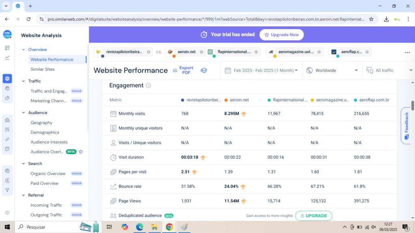Image resolution: width=415 pixels, height=233 pixels.
Task: Expand the All traffic dropdown
Action: point(389,70)
